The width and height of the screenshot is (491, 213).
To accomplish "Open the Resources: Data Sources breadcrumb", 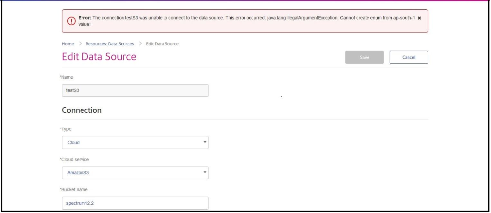I will coord(107,44).
